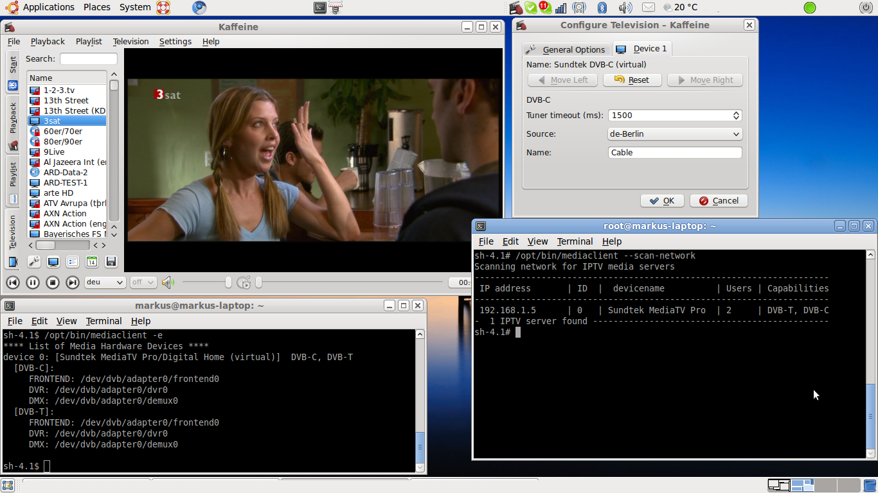
Task: Select channel '13th Street' in list
Action: [x=67, y=101]
